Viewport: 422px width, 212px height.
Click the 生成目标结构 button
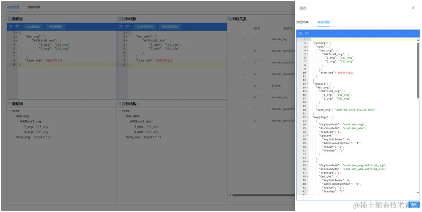144,27
